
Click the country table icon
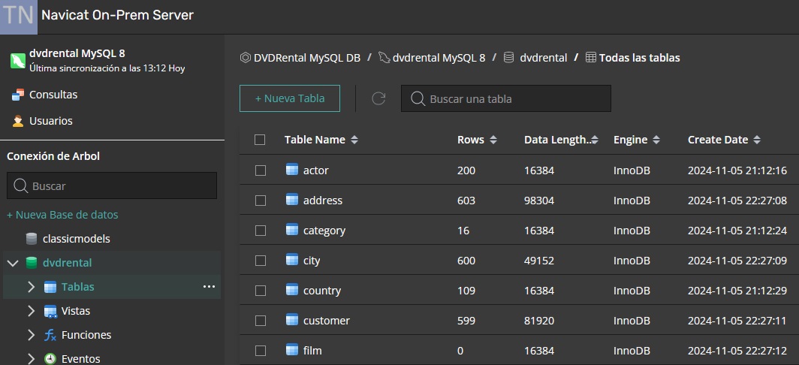click(292, 290)
